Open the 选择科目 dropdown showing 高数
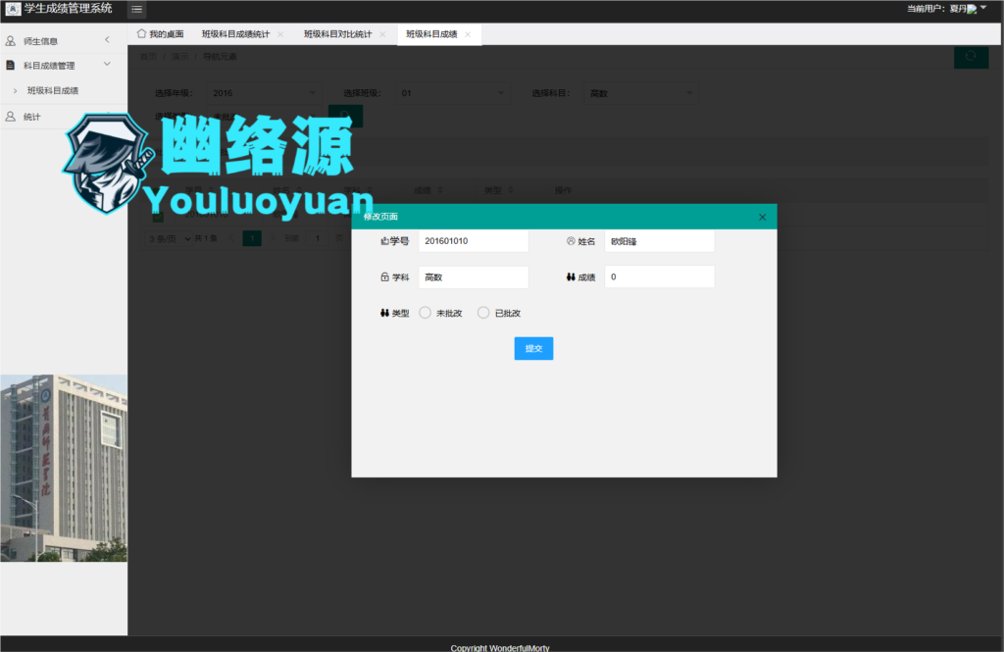Image resolution: width=1004 pixels, height=652 pixels. pyautogui.click(x=641, y=92)
